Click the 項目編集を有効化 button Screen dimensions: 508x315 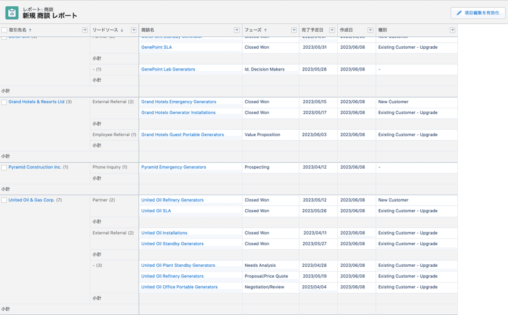click(478, 13)
